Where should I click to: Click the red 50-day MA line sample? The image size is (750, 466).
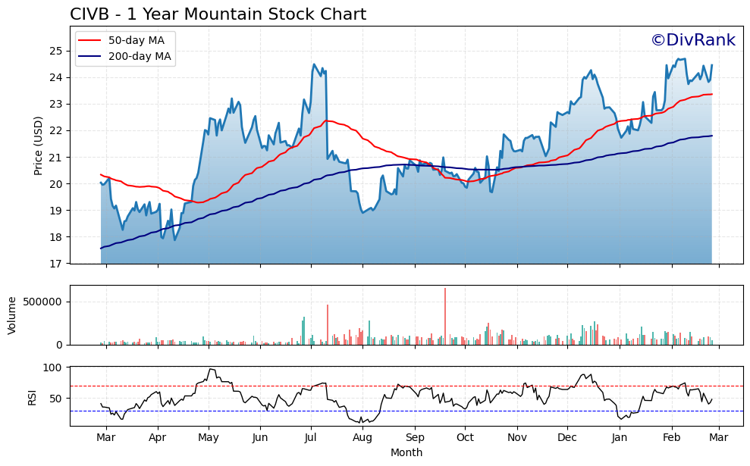[x=89, y=38]
